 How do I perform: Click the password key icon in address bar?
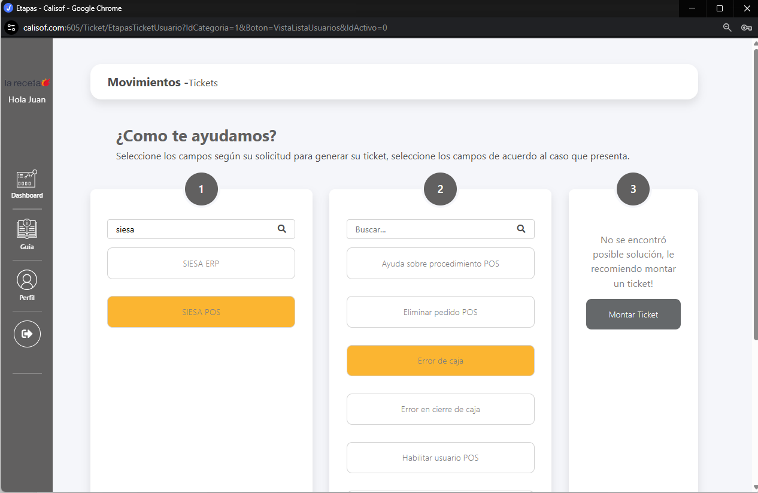pos(747,28)
